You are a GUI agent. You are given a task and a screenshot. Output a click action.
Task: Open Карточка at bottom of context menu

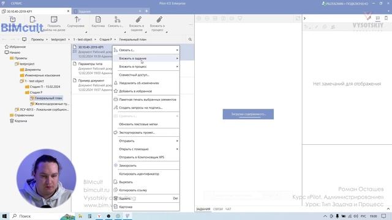[146, 207]
